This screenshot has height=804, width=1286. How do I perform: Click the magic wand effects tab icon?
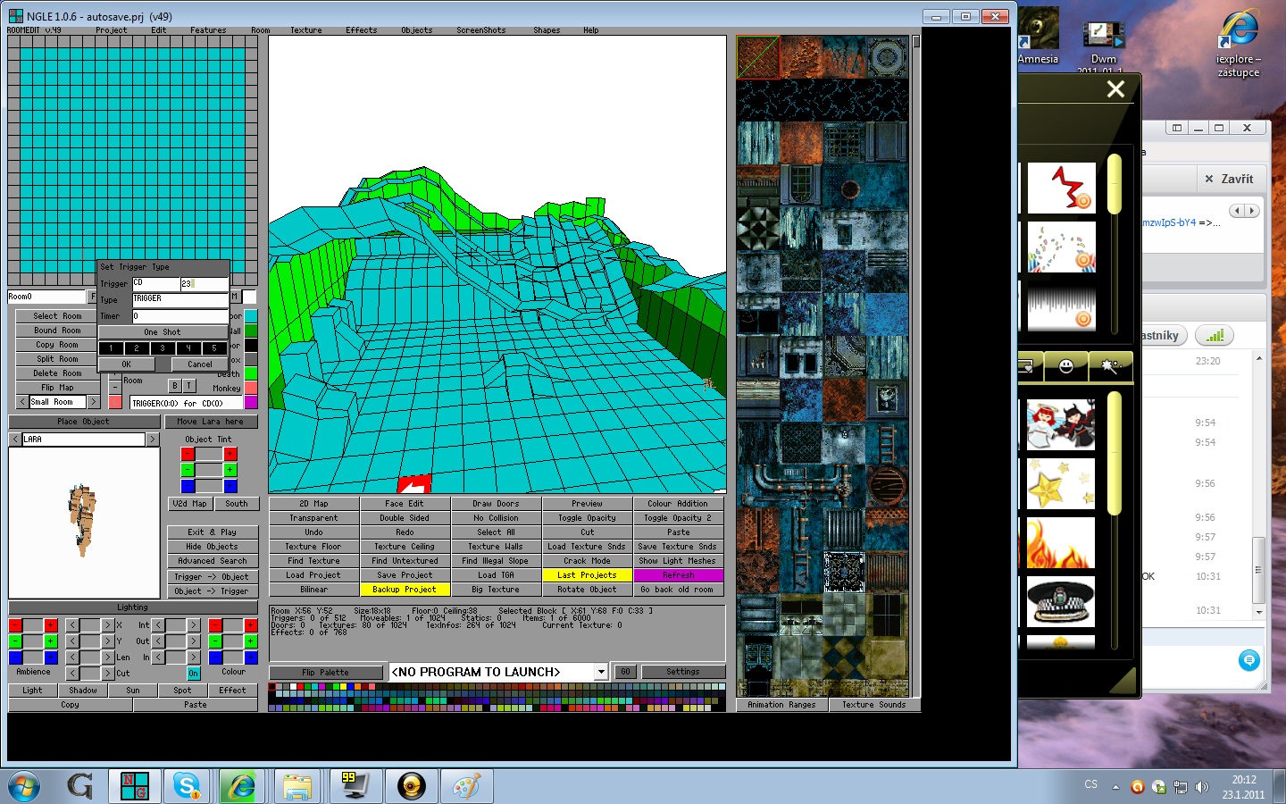(x=1110, y=366)
